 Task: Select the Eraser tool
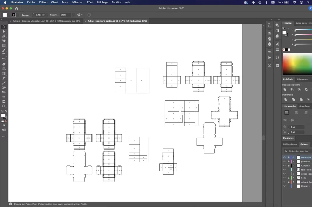point(4,64)
